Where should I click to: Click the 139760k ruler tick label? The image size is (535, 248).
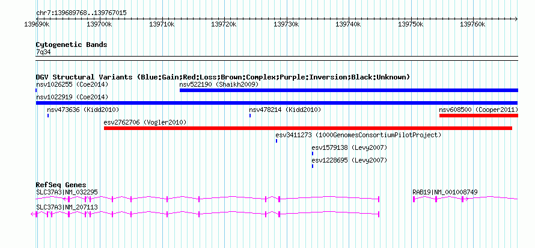pos(473,25)
